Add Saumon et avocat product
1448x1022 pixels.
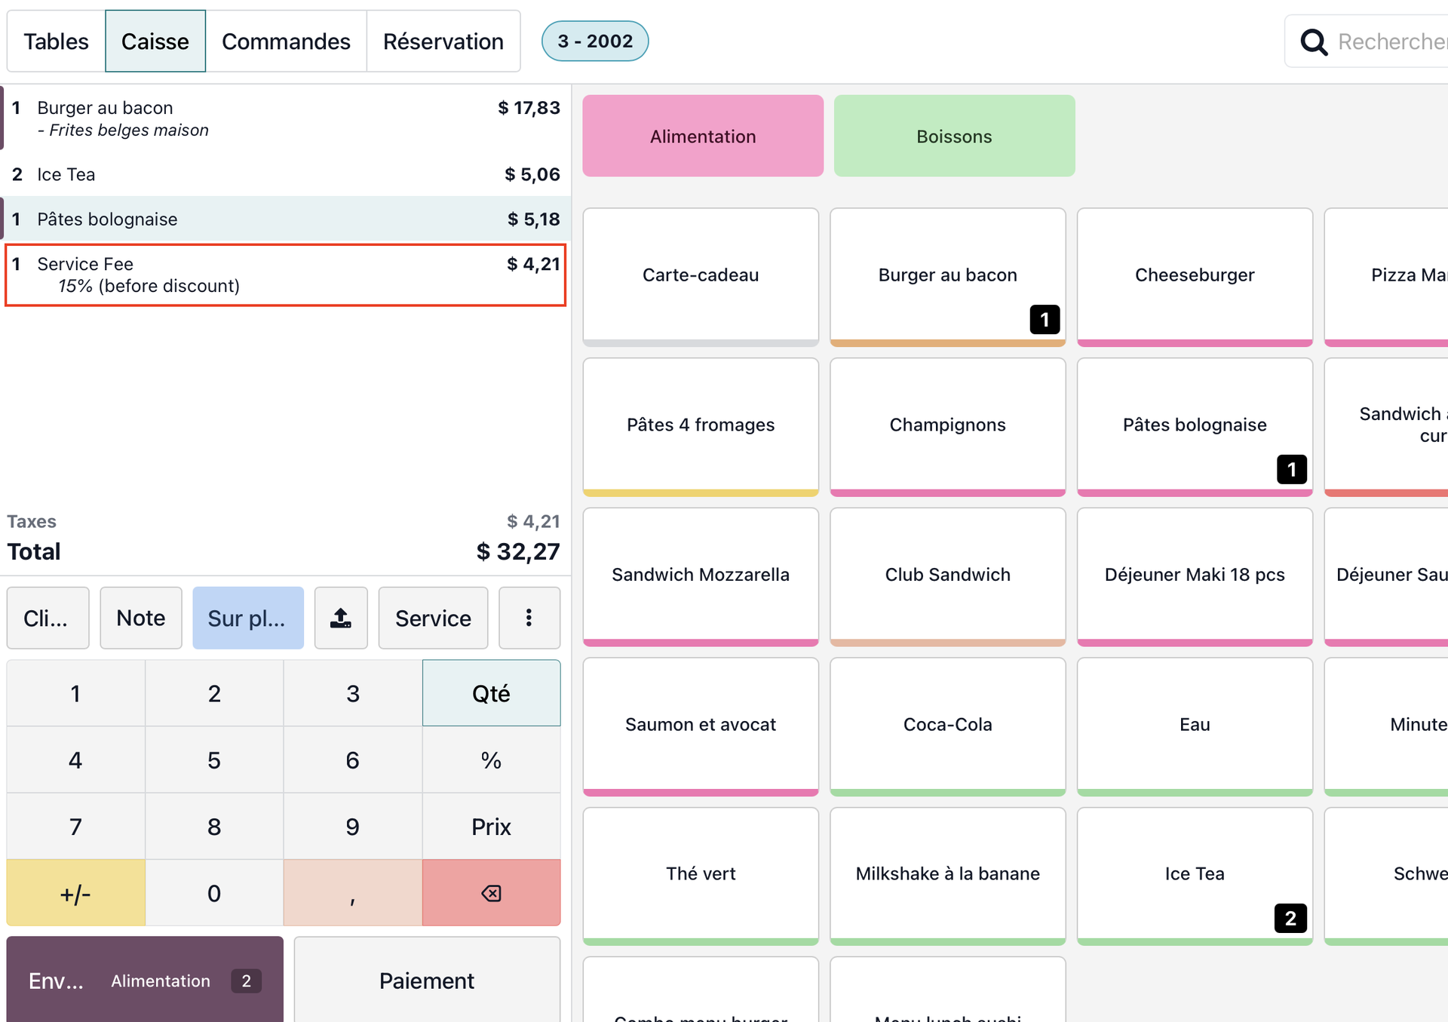(701, 726)
